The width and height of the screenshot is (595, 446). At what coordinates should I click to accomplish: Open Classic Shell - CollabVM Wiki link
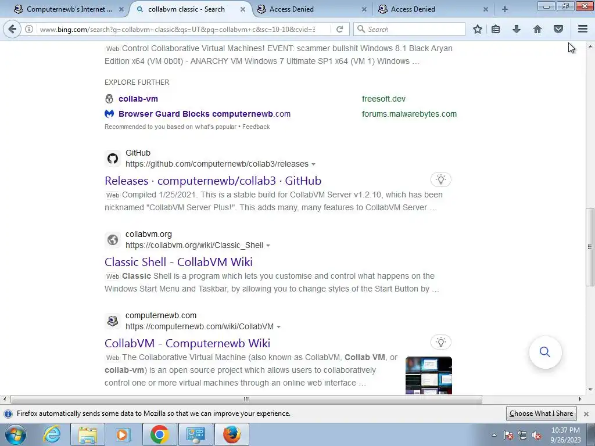(178, 262)
